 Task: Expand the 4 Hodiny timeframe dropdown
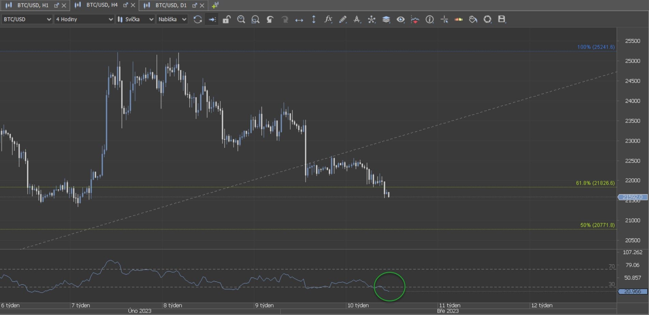click(84, 19)
